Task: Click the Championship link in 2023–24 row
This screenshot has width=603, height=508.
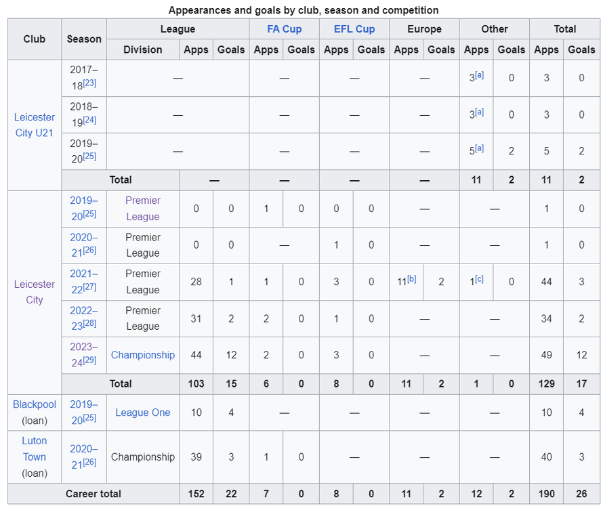Action: 143,355
